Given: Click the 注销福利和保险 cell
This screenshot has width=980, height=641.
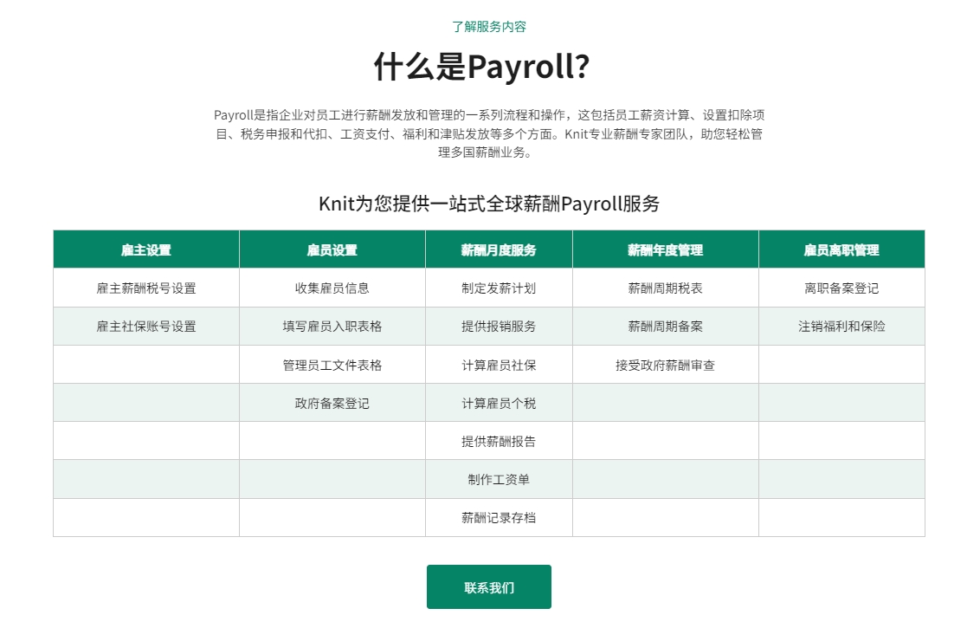Looking at the screenshot, I should 841,327.
